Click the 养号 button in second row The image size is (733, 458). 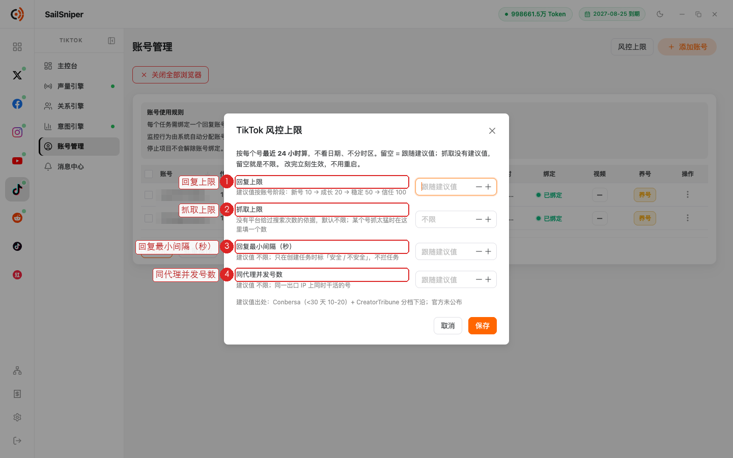click(645, 218)
